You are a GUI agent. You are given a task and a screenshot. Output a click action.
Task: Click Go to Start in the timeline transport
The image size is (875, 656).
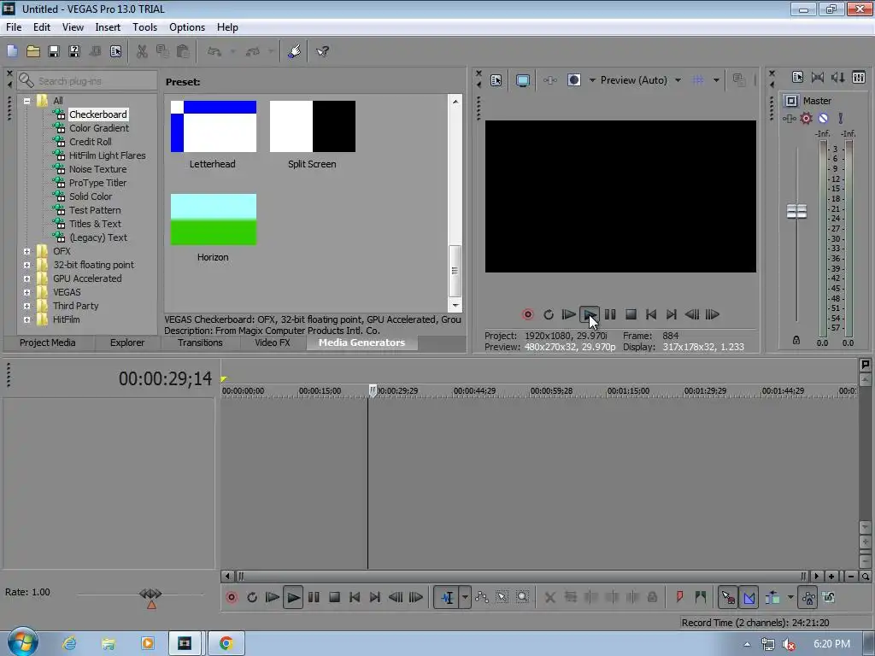pos(355,597)
